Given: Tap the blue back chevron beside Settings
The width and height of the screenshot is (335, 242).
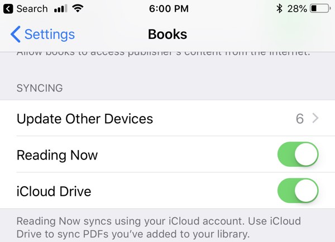Looking at the screenshot, I should 16,34.
